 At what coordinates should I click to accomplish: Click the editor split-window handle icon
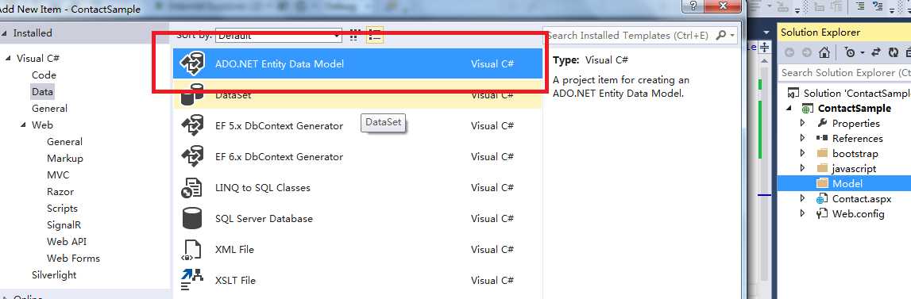click(765, 47)
